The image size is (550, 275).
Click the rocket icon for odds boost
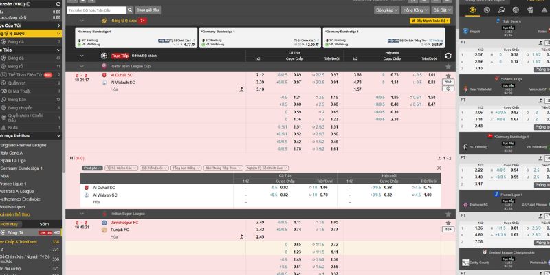click(104, 21)
